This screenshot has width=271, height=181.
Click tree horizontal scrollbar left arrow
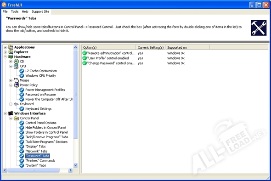(5, 170)
